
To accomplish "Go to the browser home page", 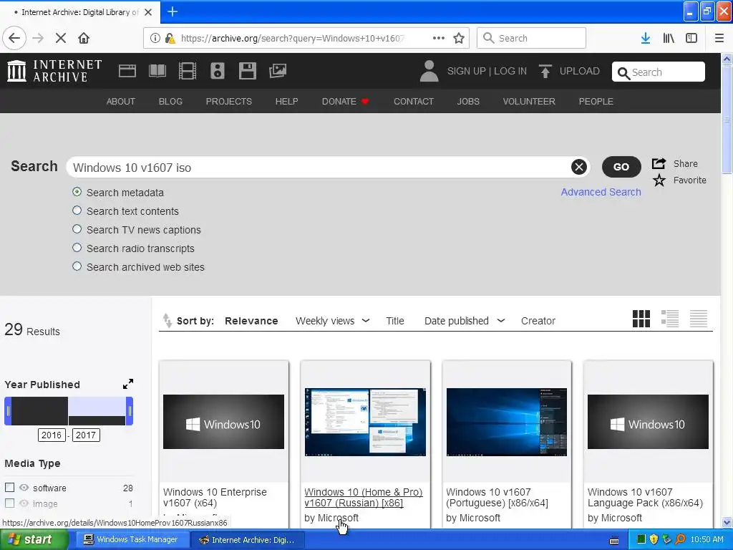I will 84,38.
